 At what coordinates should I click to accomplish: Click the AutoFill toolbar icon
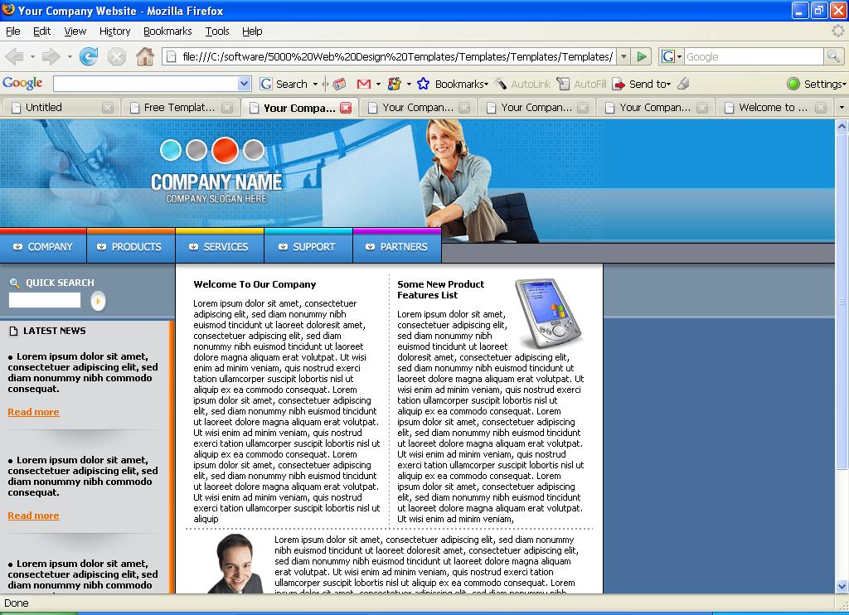point(563,84)
